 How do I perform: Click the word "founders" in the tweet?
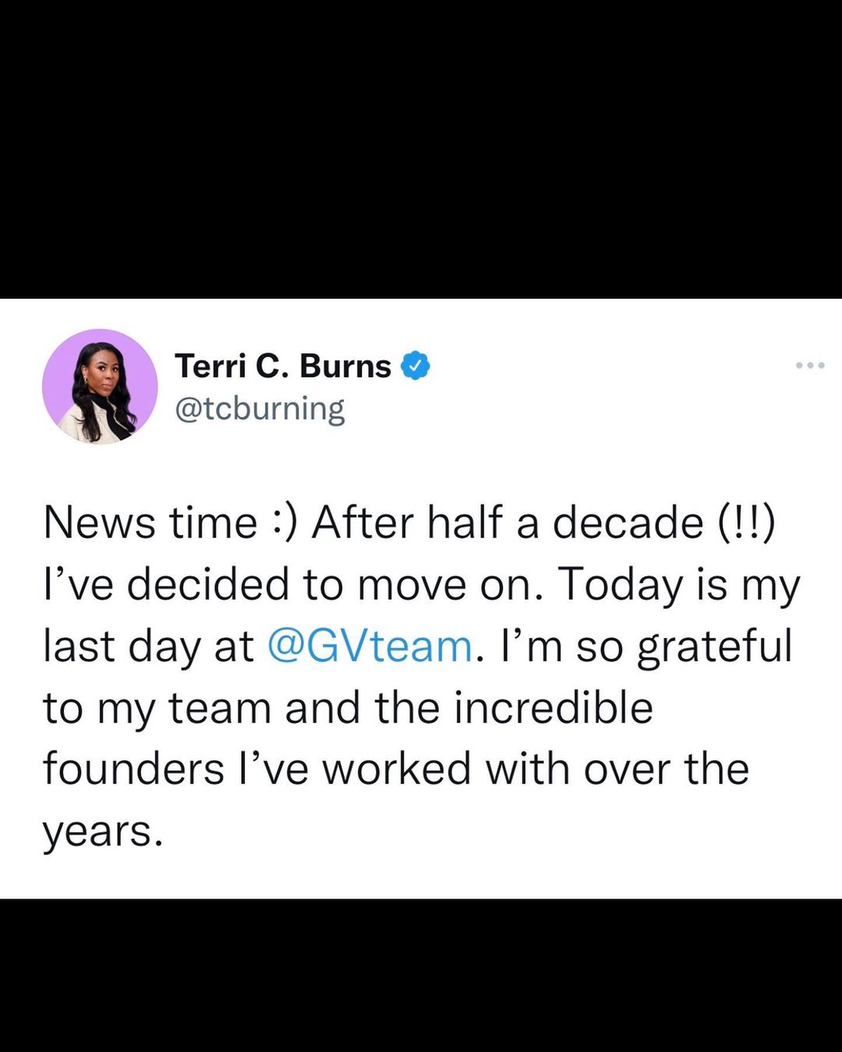tap(133, 769)
